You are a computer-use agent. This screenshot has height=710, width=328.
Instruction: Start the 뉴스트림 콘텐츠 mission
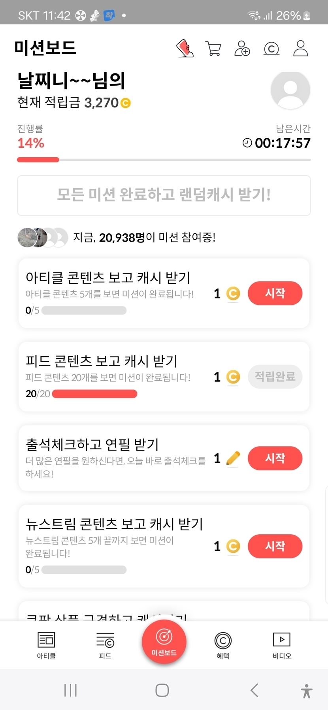click(x=275, y=546)
